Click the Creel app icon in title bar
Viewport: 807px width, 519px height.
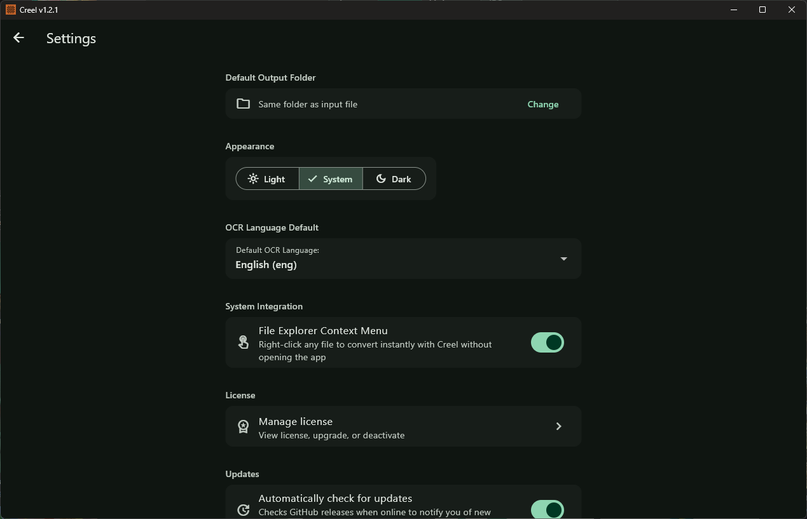pos(11,10)
